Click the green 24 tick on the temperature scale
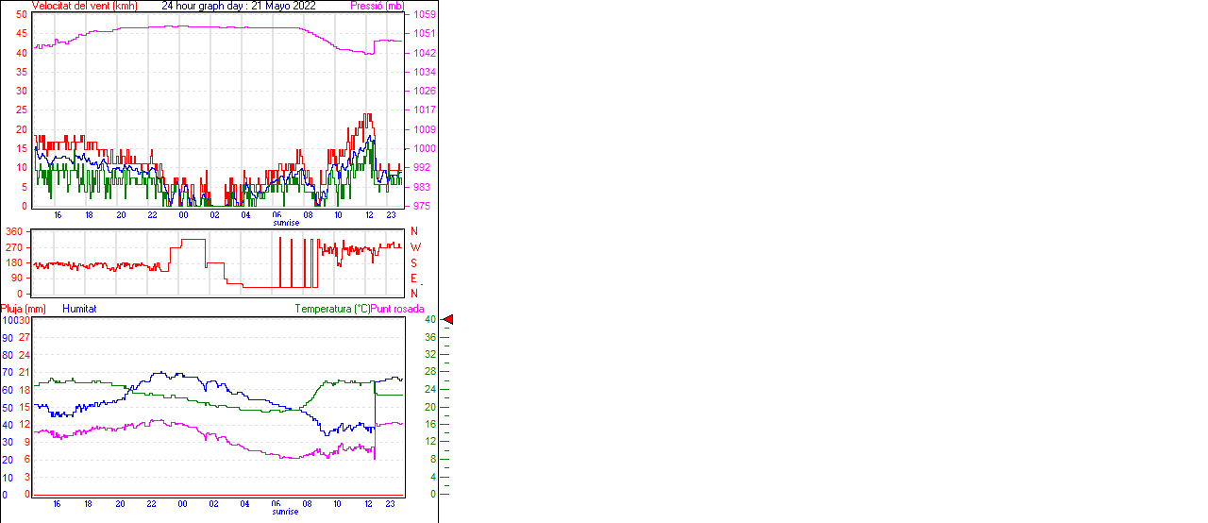 [x=430, y=390]
